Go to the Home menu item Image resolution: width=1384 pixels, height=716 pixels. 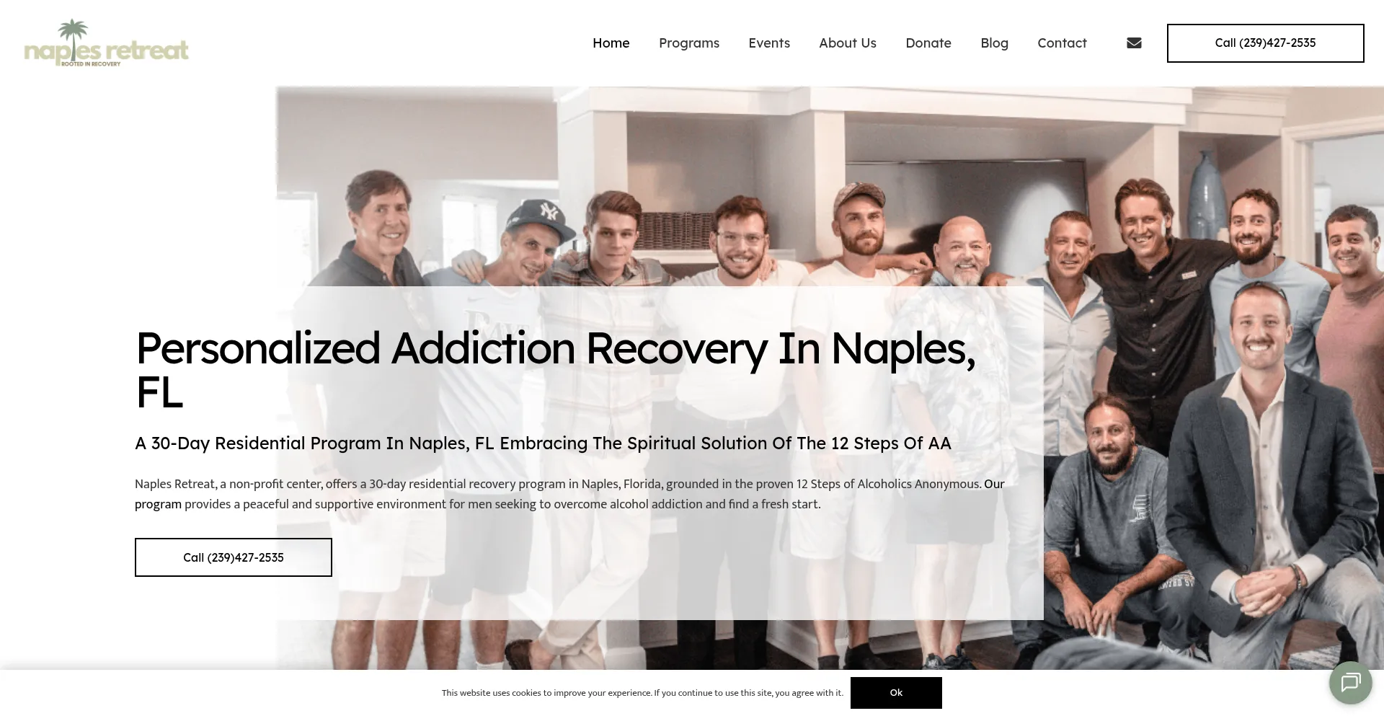pos(611,43)
